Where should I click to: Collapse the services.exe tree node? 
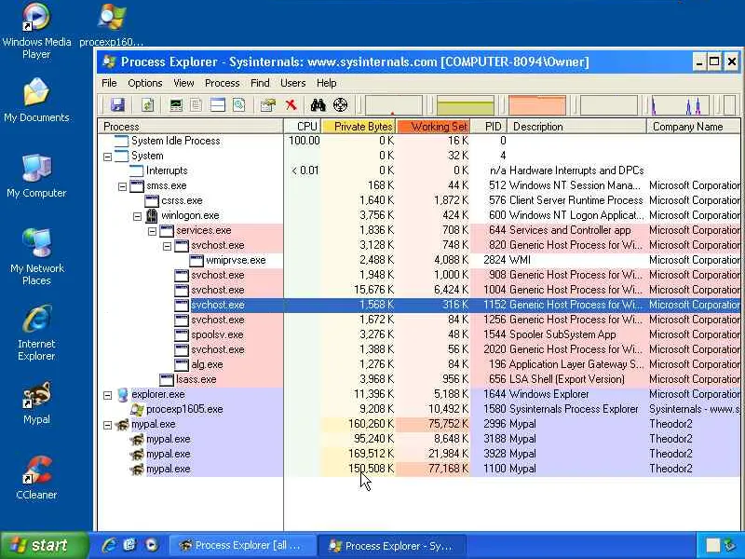(152, 231)
